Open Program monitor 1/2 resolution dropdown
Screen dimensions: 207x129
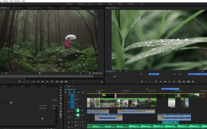pyautogui.click(x=202, y=72)
